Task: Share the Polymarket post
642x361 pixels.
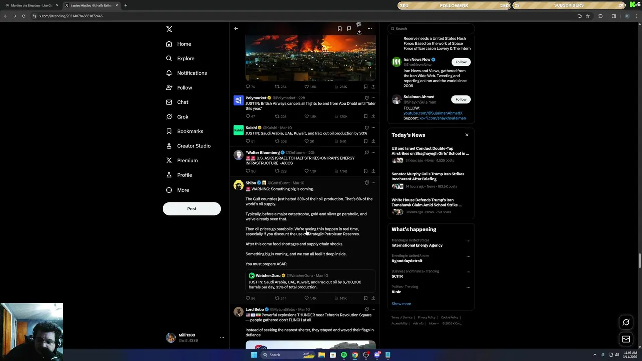Action: (x=373, y=116)
